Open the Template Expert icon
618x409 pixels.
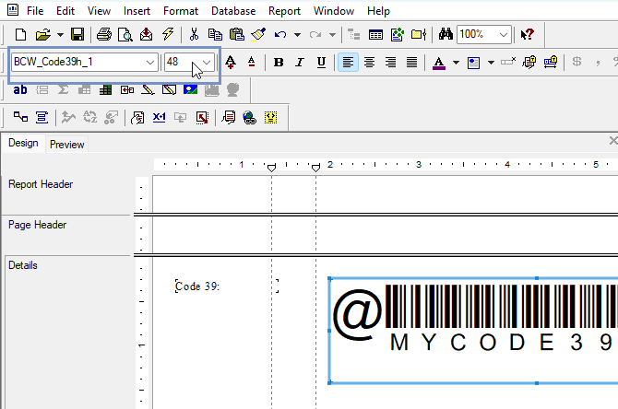click(202, 117)
